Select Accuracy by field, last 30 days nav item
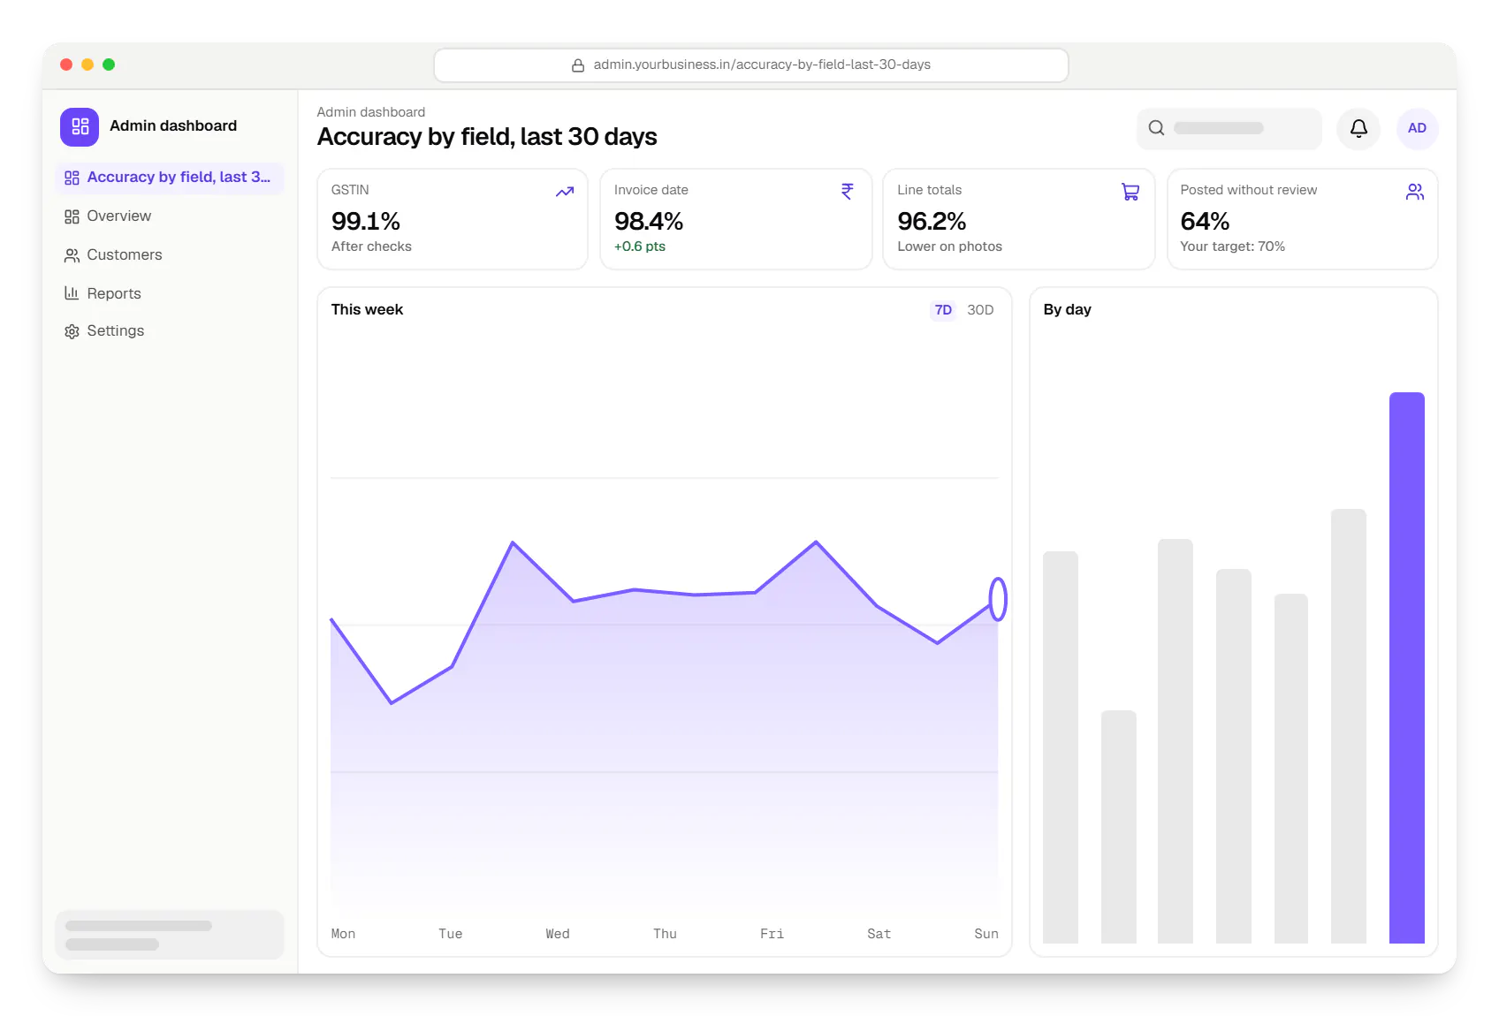 [x=170, y=178]
